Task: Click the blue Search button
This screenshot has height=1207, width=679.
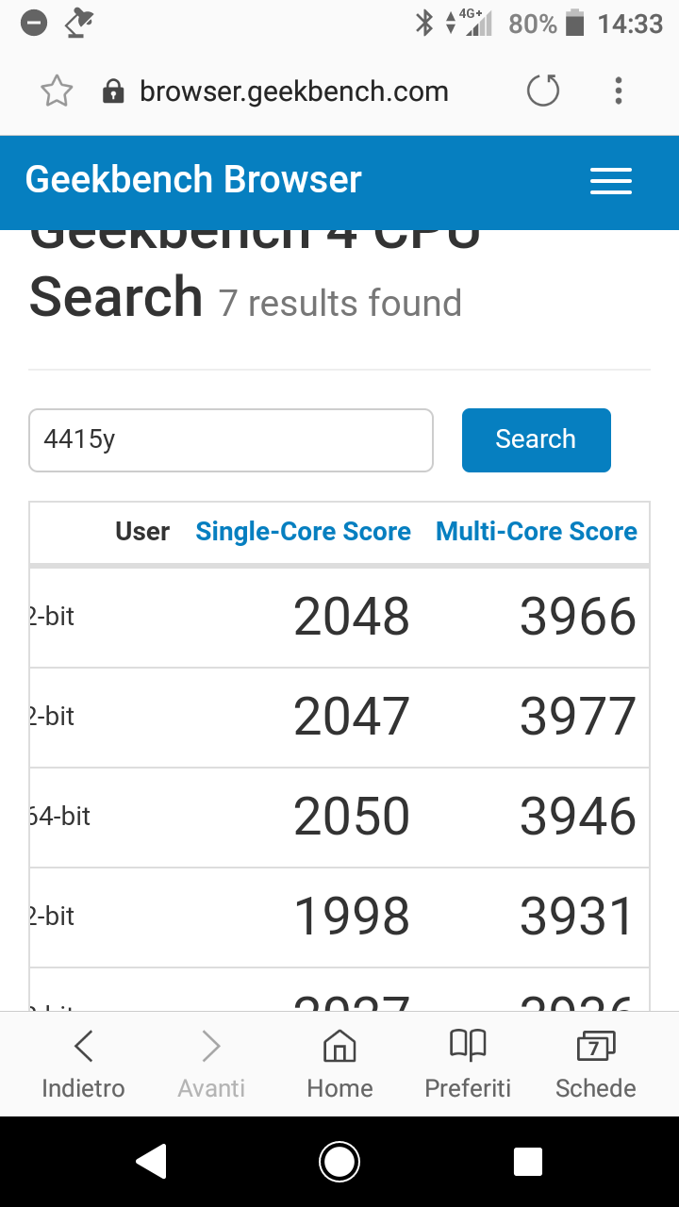Action: point(537,439)
